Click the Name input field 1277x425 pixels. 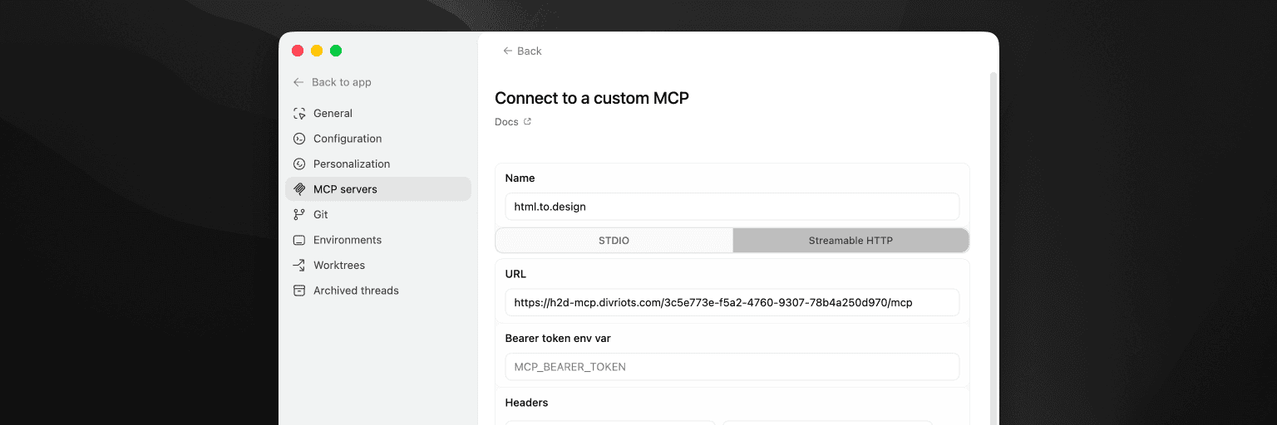coord(732,207)
